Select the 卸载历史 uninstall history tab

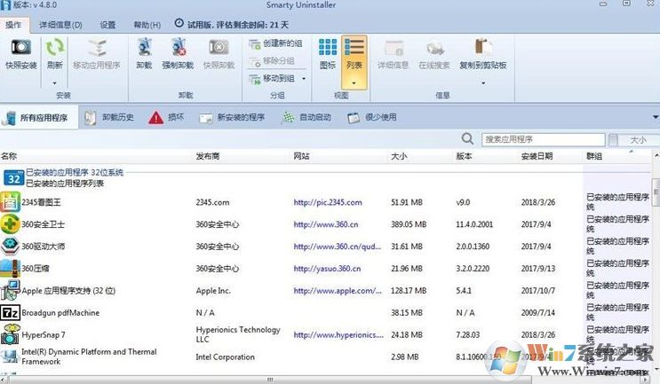(x=109, y=118)
